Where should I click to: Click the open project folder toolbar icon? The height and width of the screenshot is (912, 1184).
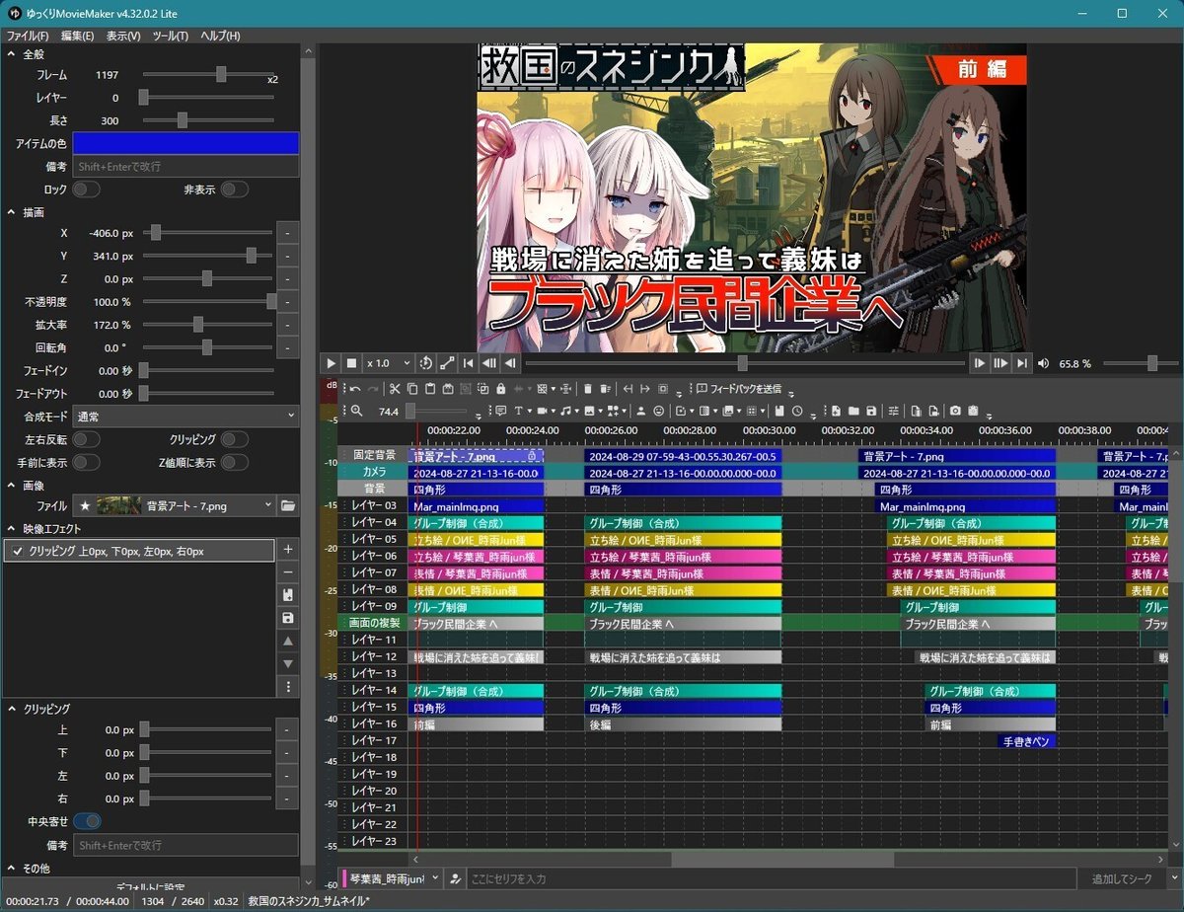point(853,411)
